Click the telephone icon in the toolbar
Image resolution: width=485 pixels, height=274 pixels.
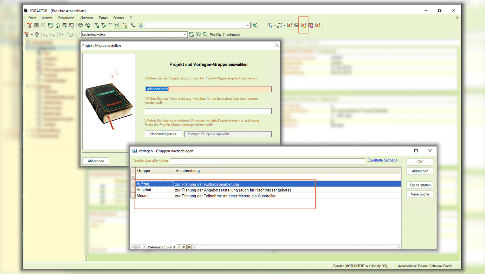[133, 25]
